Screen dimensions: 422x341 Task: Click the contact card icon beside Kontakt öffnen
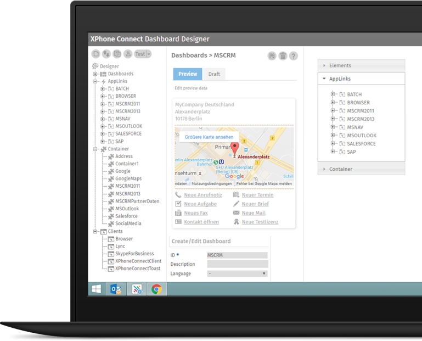[x=178, y=222]
